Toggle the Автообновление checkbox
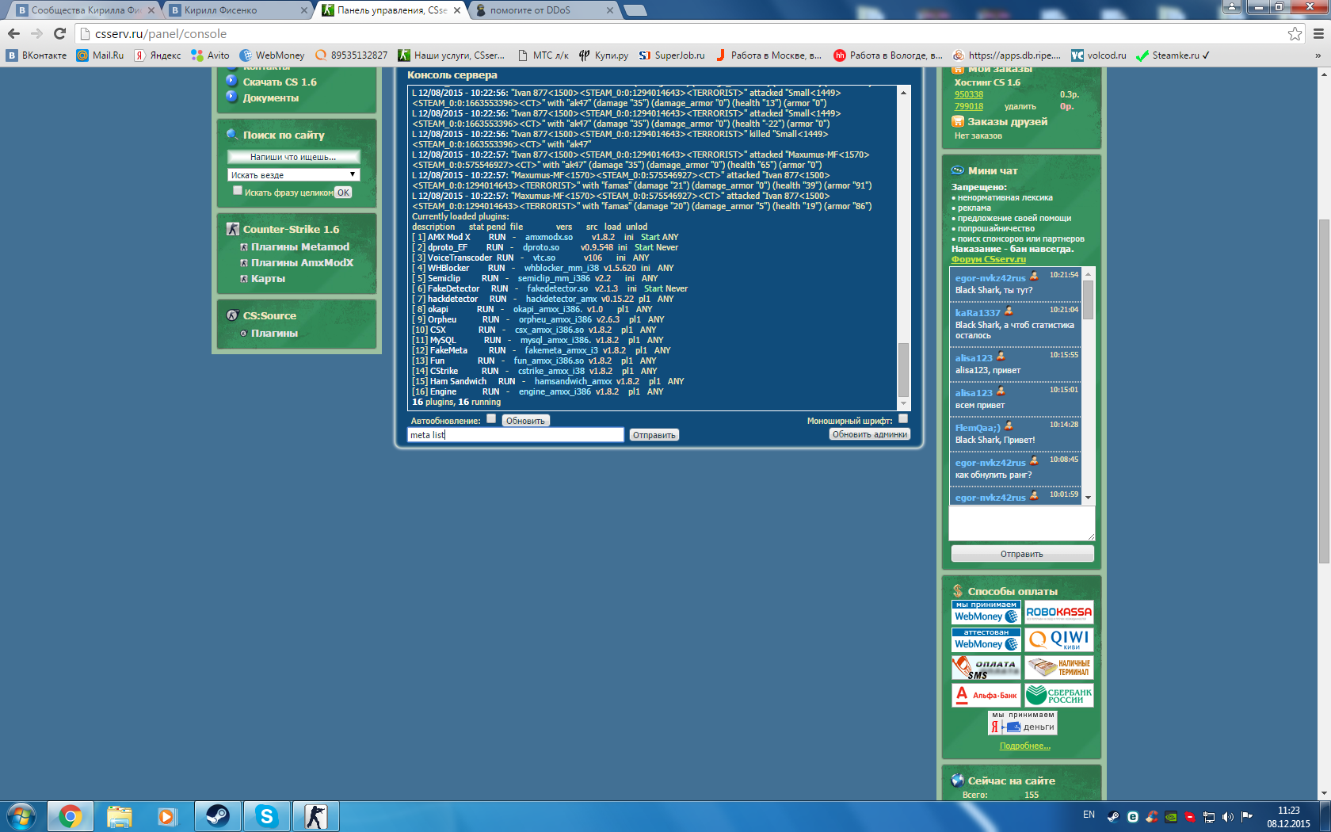 [491, 419]
